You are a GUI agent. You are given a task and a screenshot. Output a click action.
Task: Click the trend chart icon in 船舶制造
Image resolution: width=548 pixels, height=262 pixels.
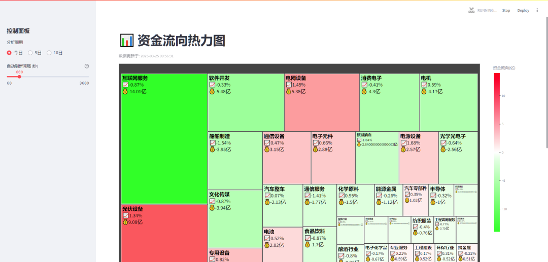[x=213, y=143]
